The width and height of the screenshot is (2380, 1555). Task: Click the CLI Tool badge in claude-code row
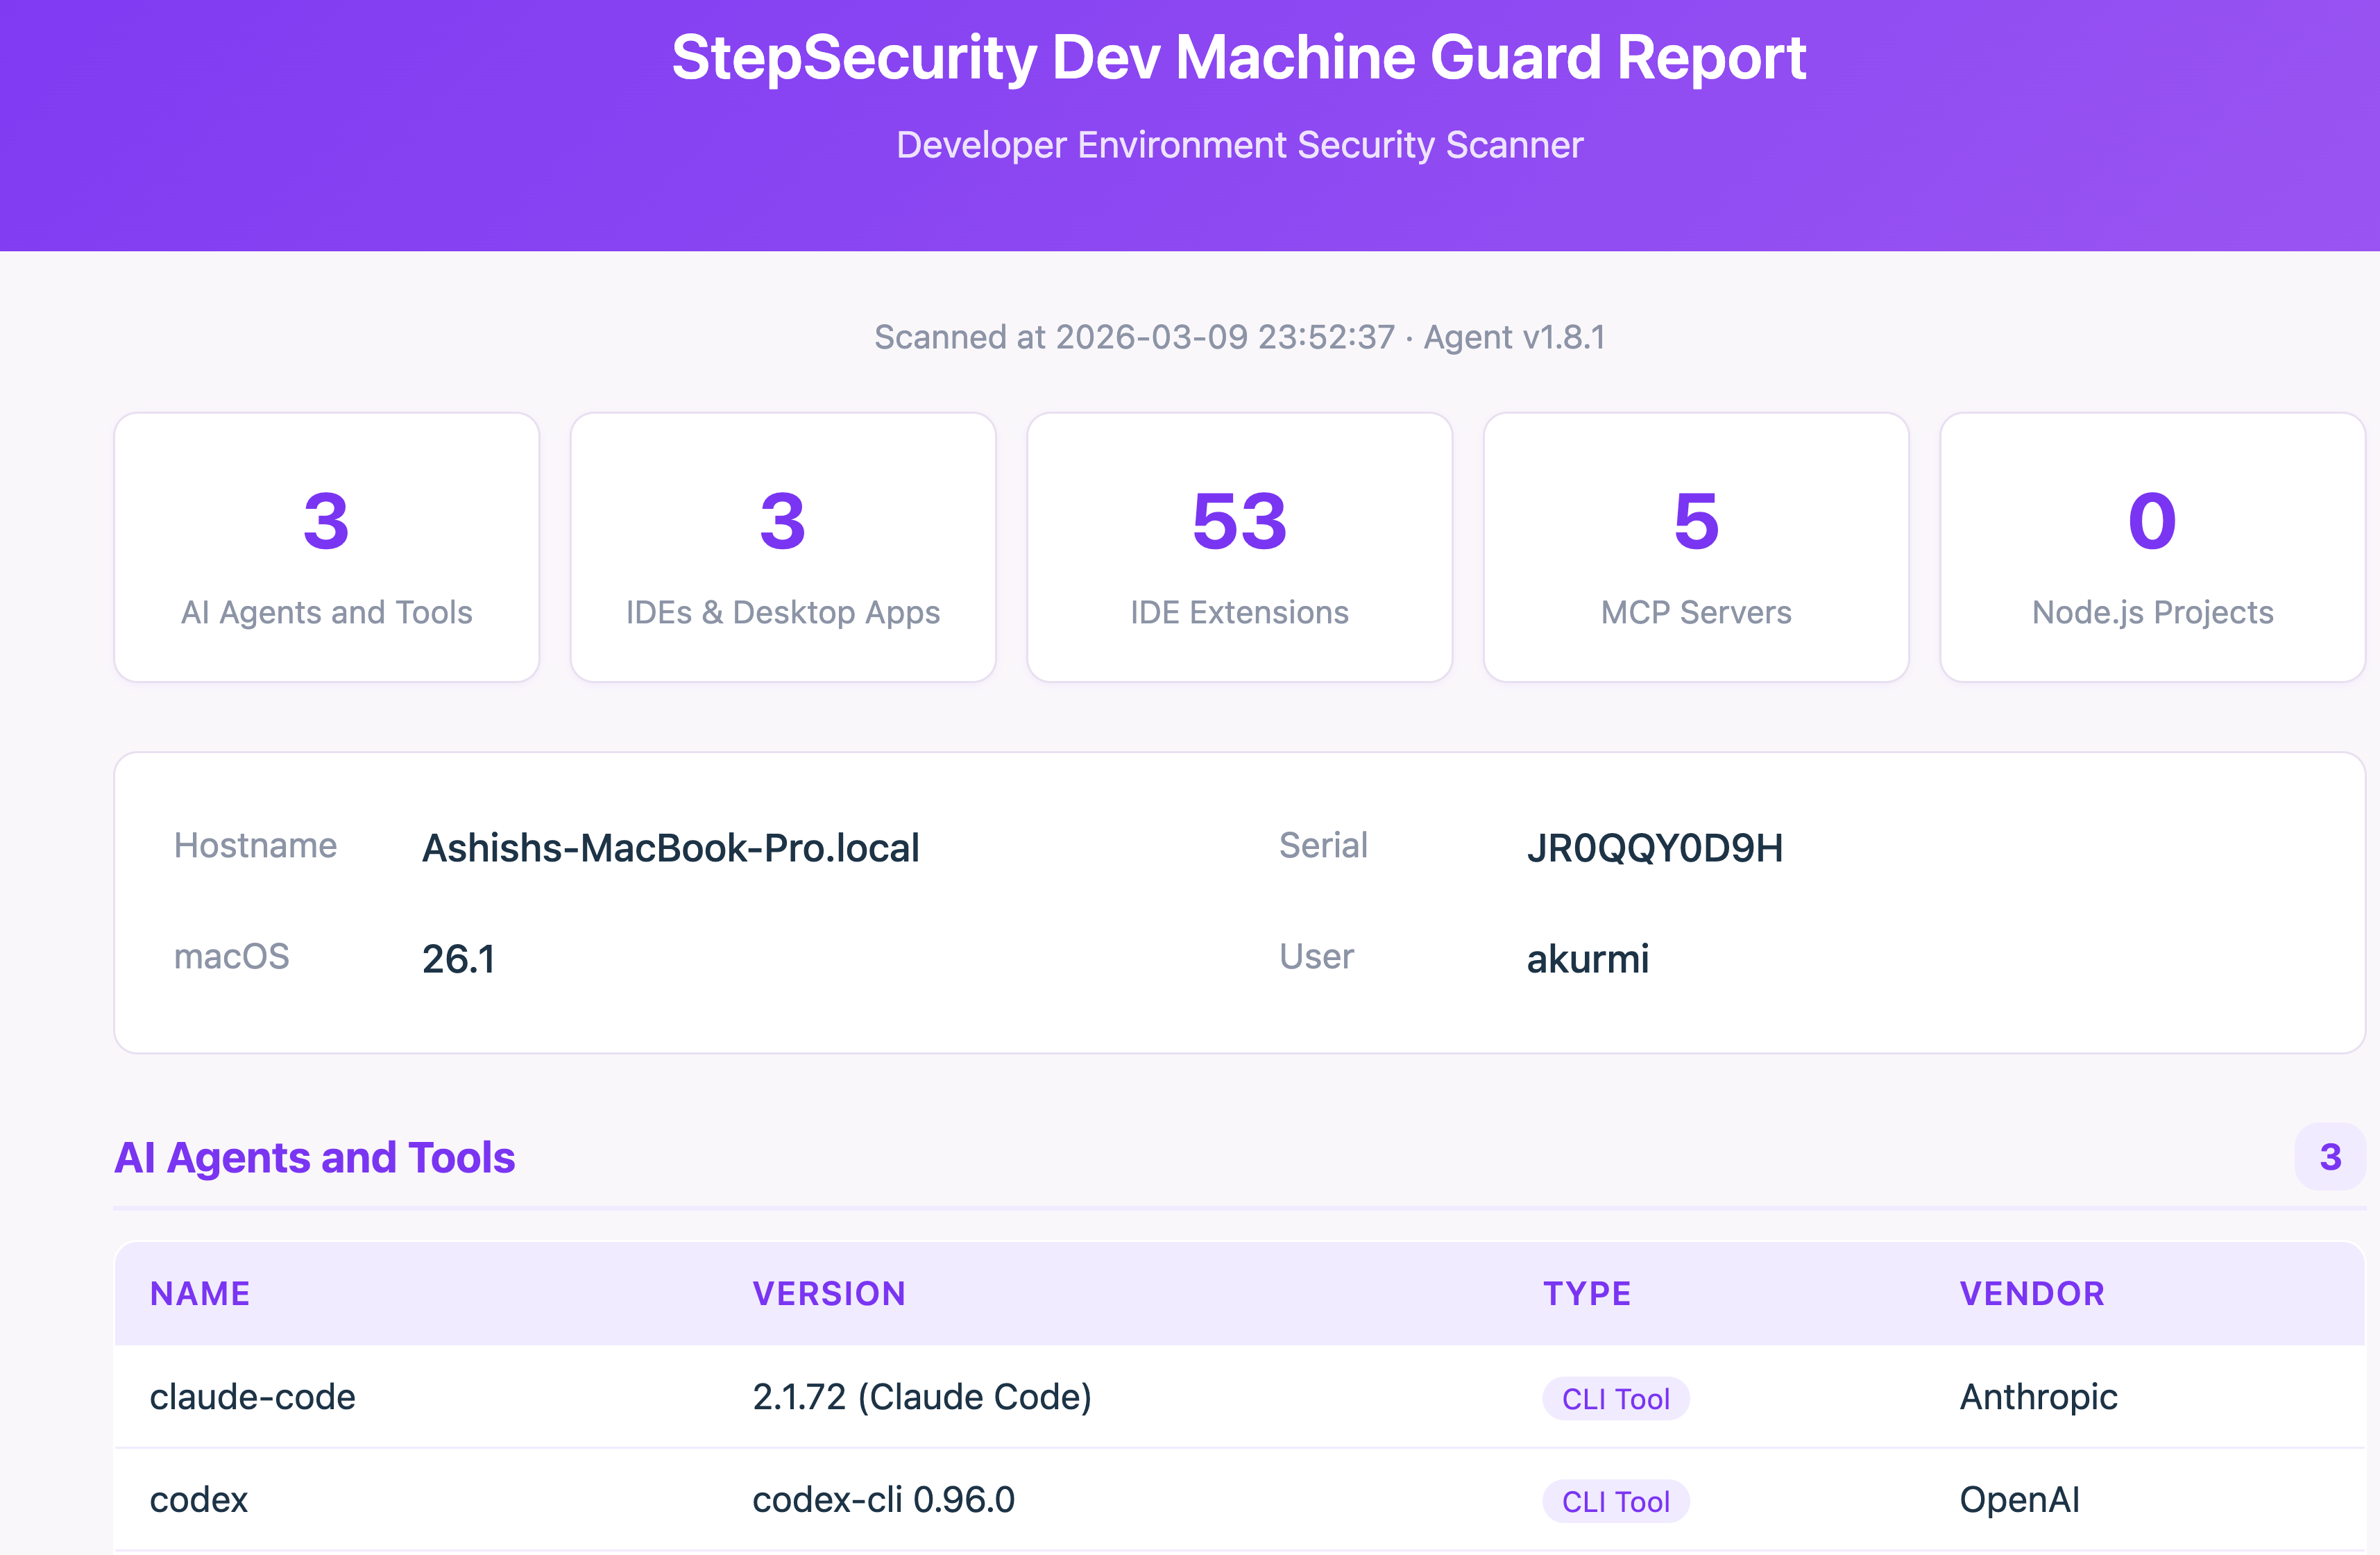pyautogui.click(x=1616, y=1399)
